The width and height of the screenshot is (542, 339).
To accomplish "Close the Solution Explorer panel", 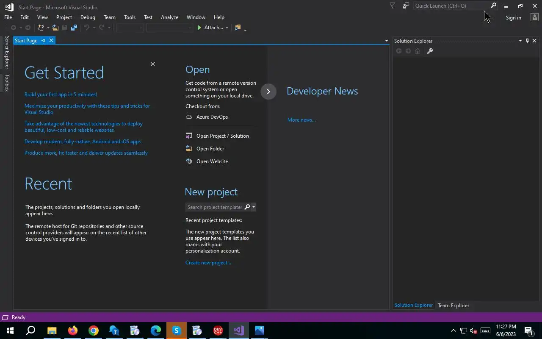I will [534, 41].
